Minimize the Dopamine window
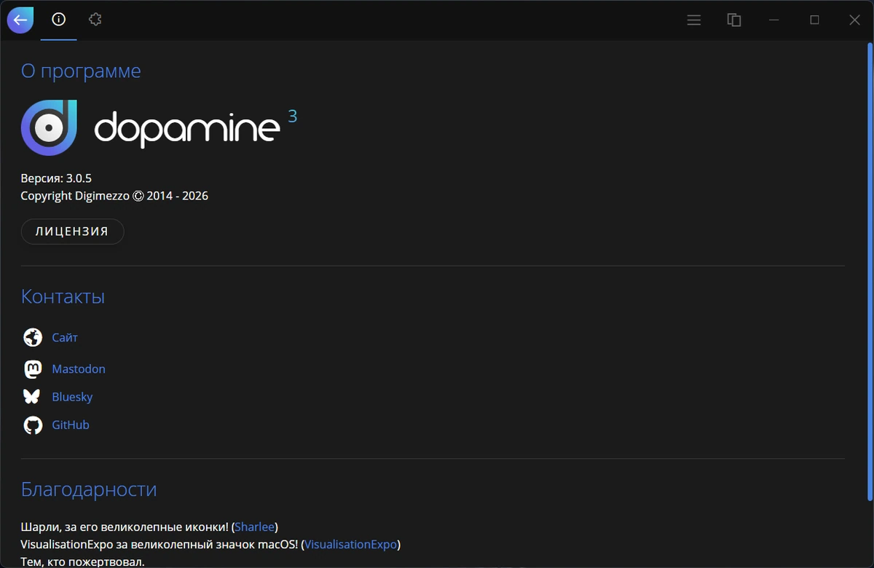Screen dimensions: 874x568 click(774, 20)
